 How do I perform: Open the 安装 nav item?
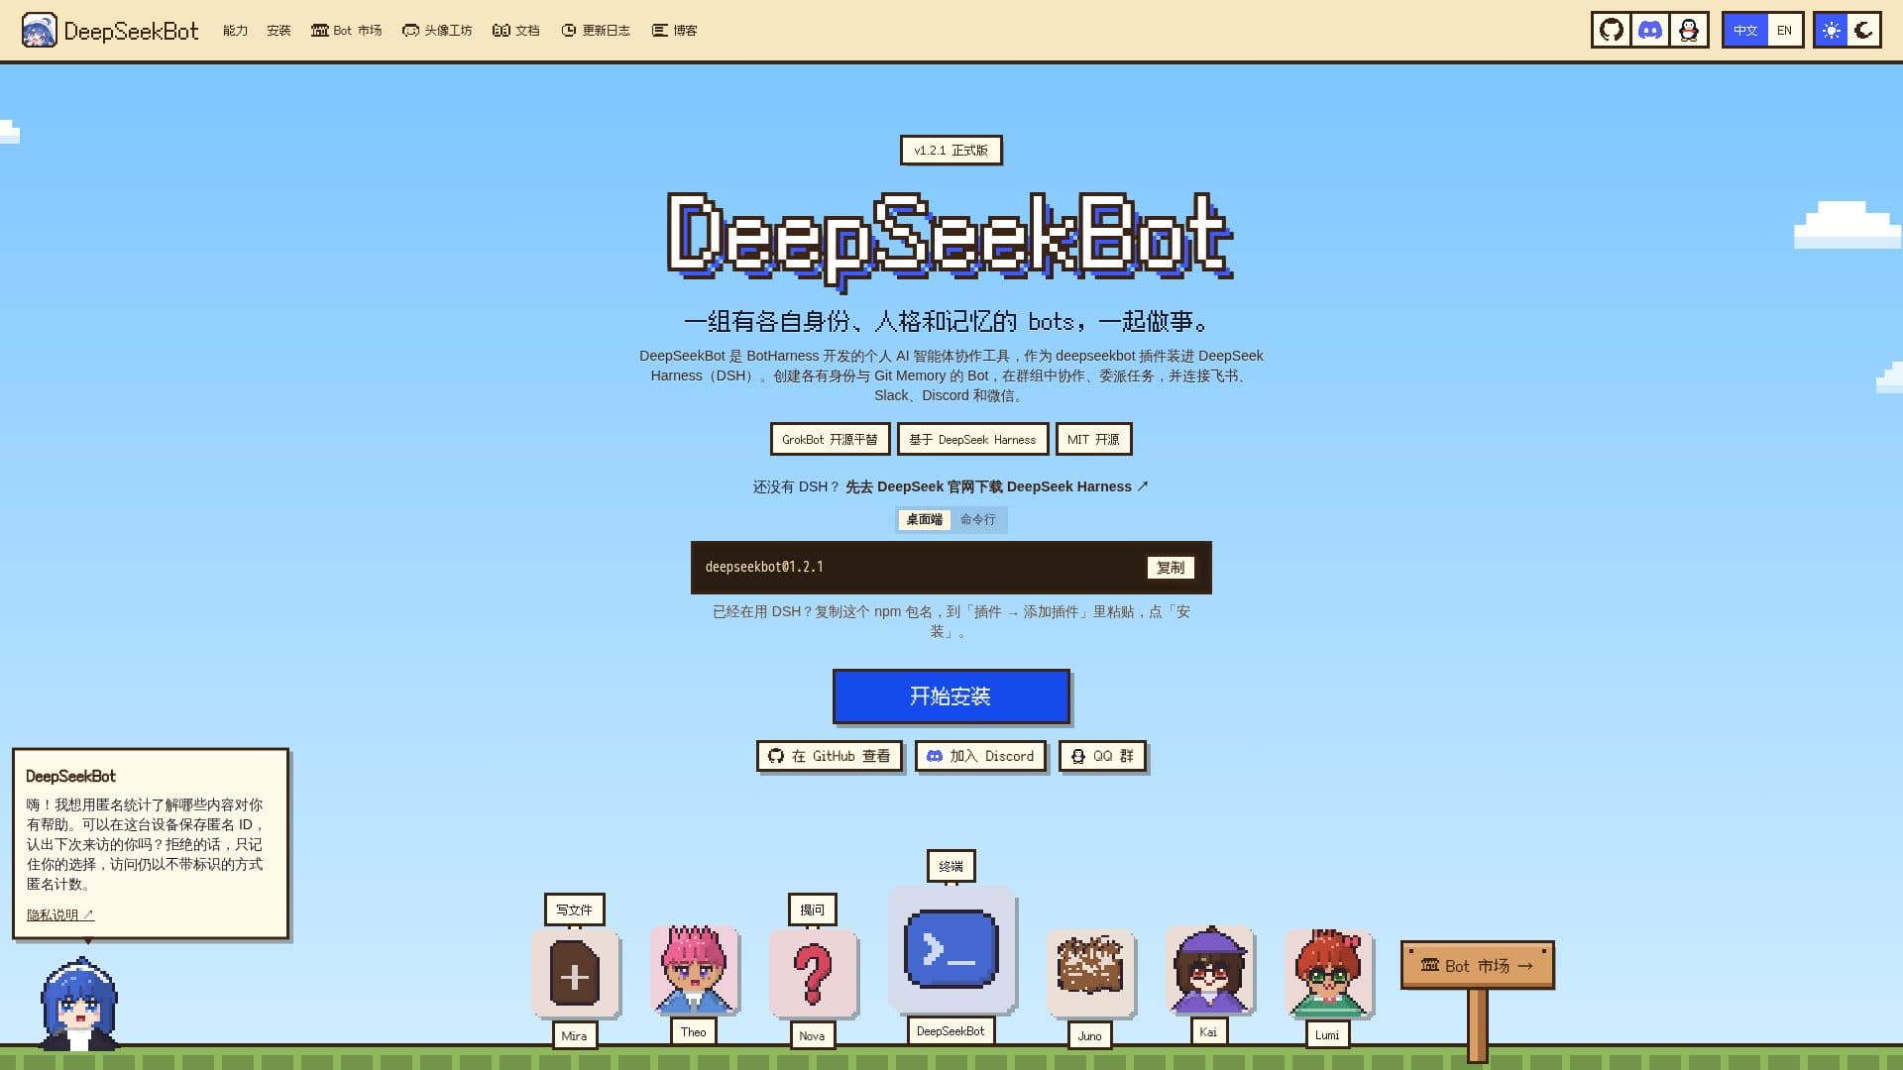[279, 31]
